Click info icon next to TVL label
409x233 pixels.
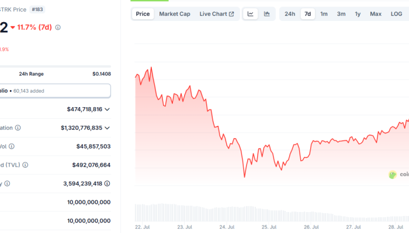[x=25, y=165]
